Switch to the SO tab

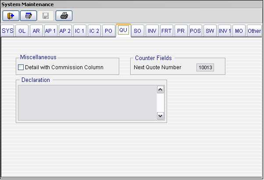pyautogui.click(x=137, y=31)
